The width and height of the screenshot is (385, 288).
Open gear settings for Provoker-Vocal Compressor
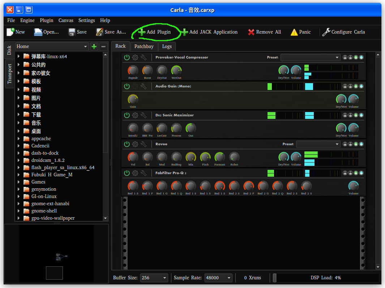(x=135, y=57)
